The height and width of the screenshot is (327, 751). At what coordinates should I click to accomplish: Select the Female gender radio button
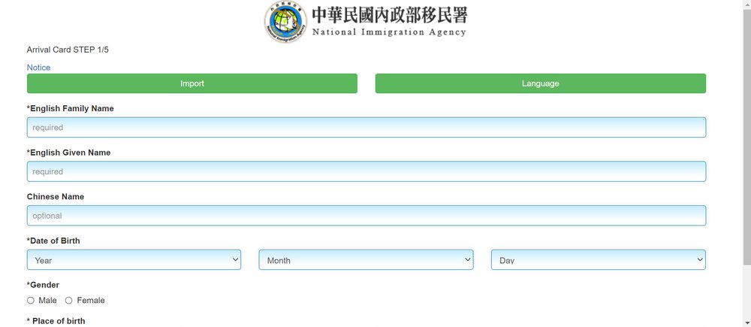coord(68,301)
